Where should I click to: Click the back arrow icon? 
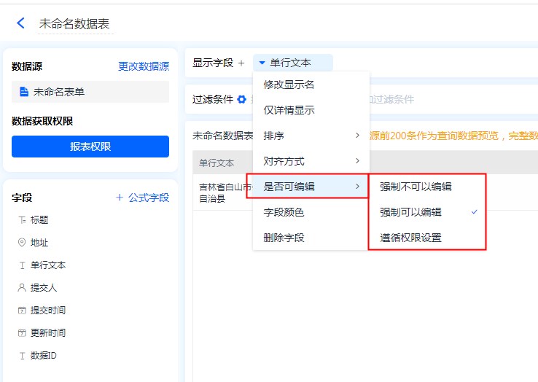20,23
